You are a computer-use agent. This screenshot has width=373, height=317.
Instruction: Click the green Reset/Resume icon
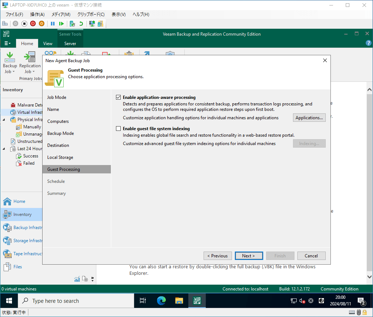click(61, 24)
